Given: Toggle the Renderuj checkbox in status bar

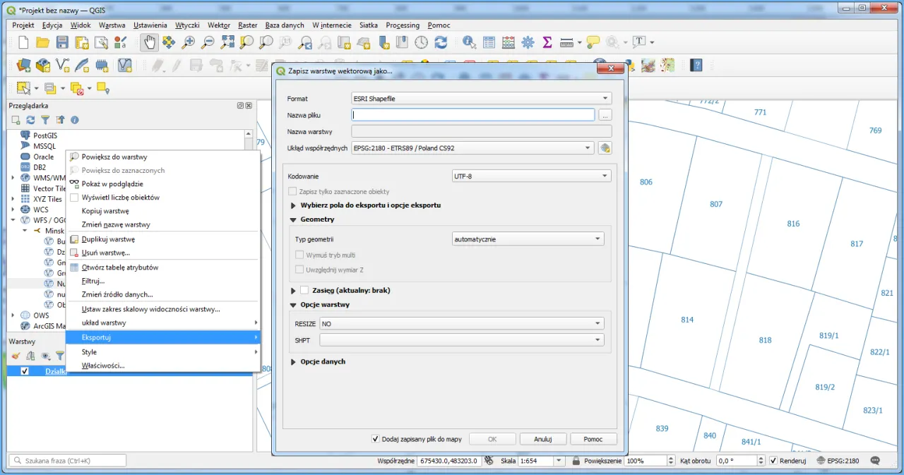Looking at the screenshot, I should (x=773, y=461).
